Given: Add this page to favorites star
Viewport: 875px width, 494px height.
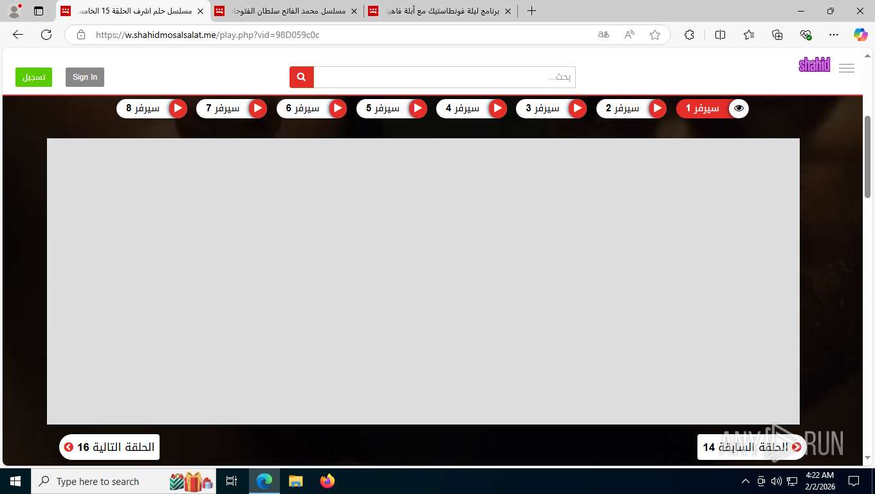Looking at the screenshot, I should 655,35.
